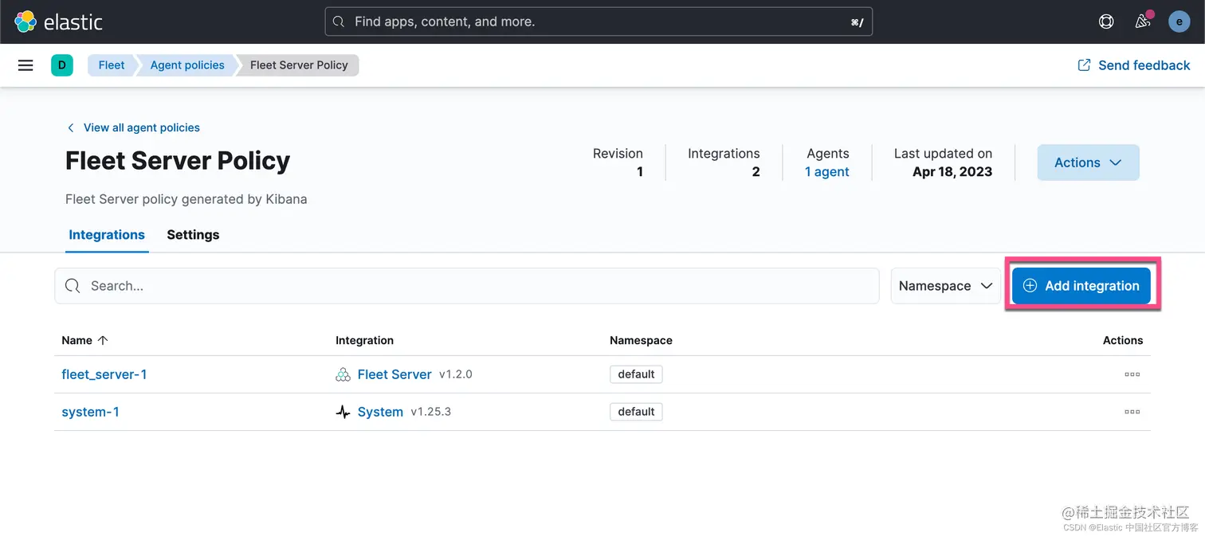This screenshot has height=536, width=1205.
Task: Click the Namespace column header
Action: pos(641,340)
